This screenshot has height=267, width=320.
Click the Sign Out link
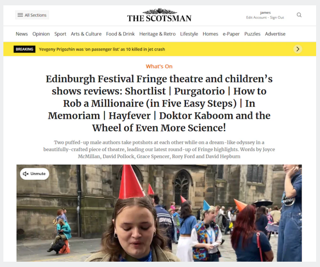tap(277, 17)
